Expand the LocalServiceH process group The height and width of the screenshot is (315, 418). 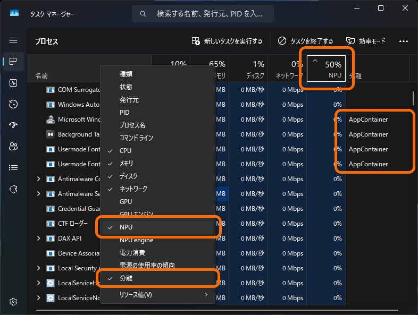[38, 283]
